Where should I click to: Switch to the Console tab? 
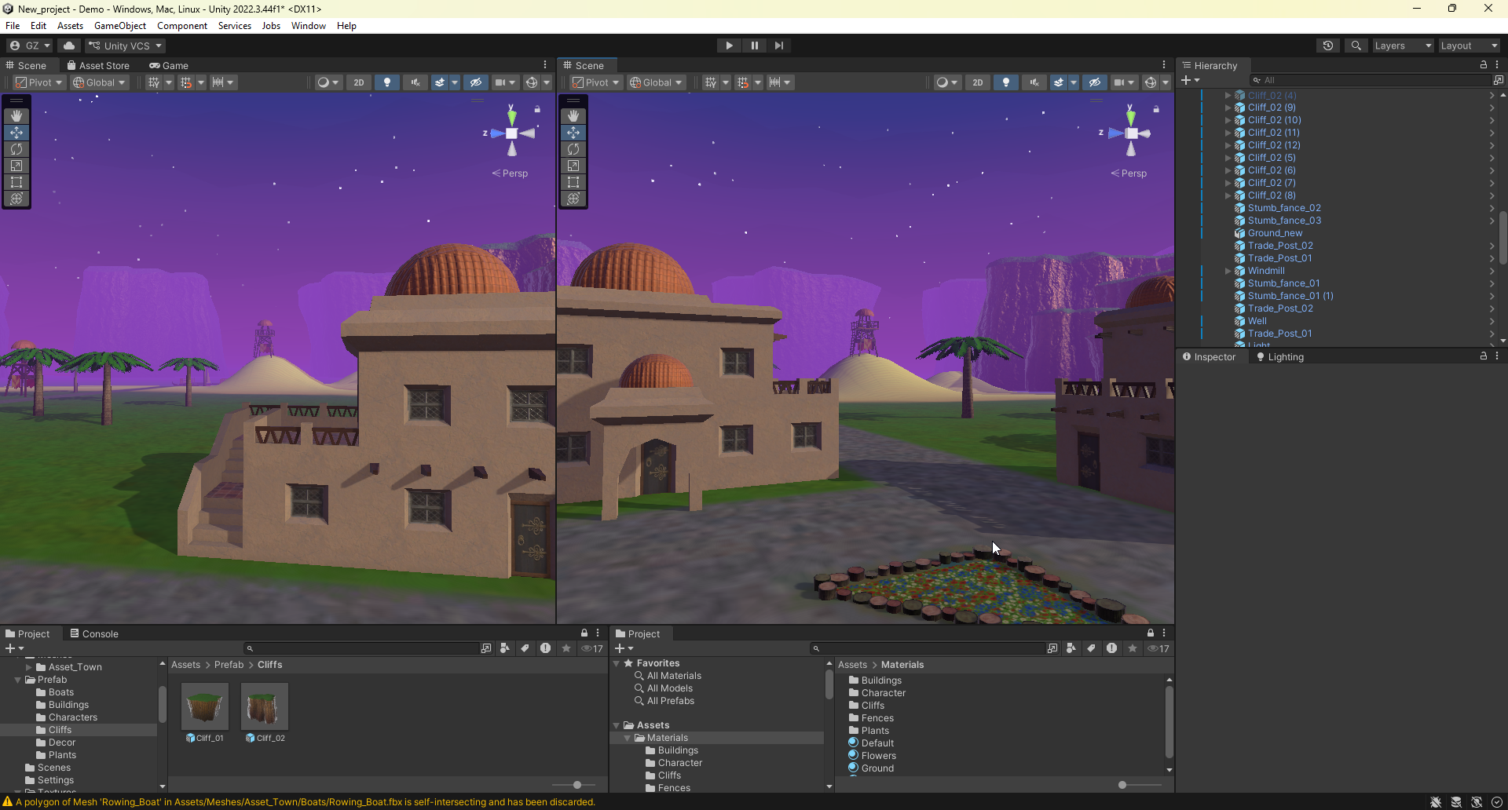[x=94, y=634]
